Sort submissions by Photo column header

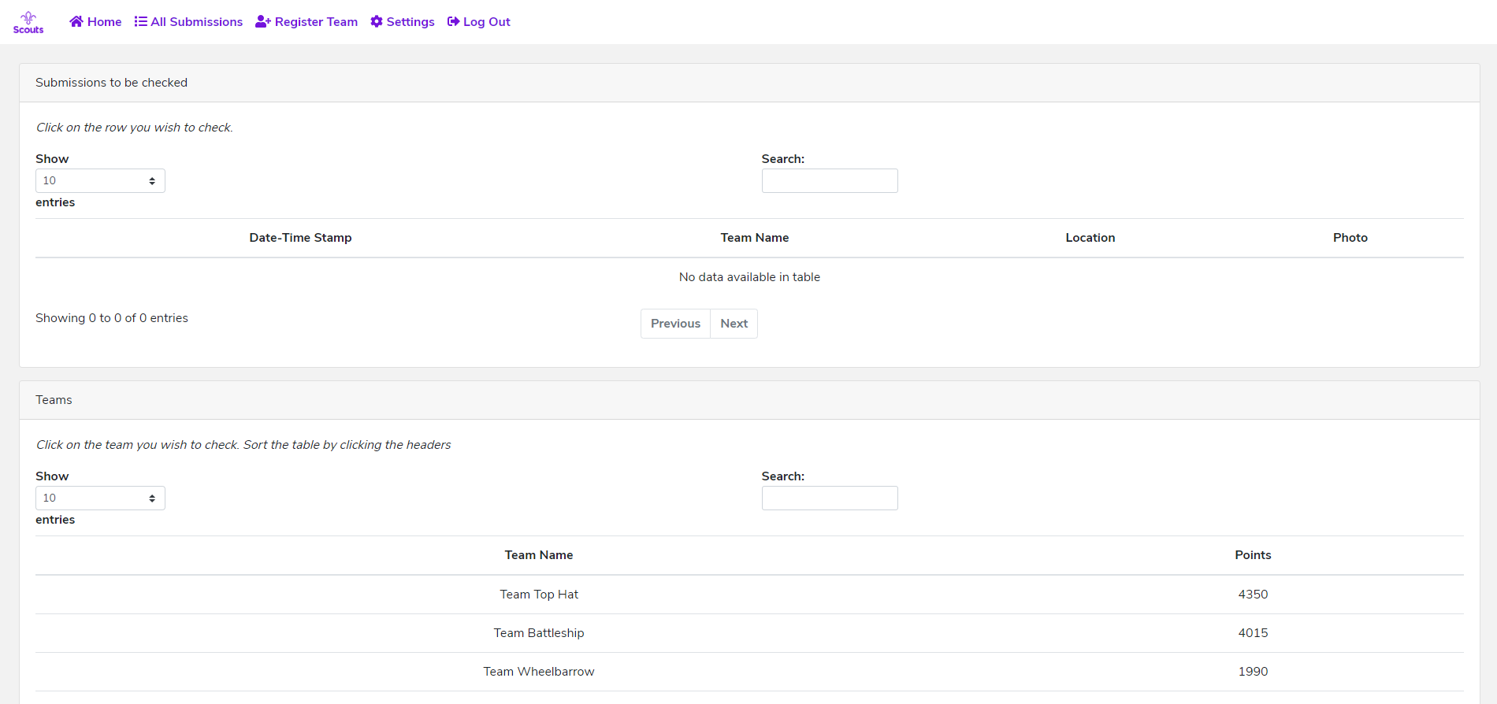point(1350,238)
